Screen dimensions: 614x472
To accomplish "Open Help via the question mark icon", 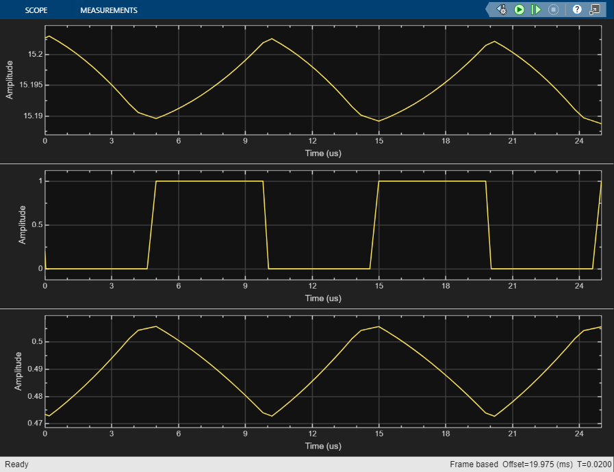I will coord(577,10).
